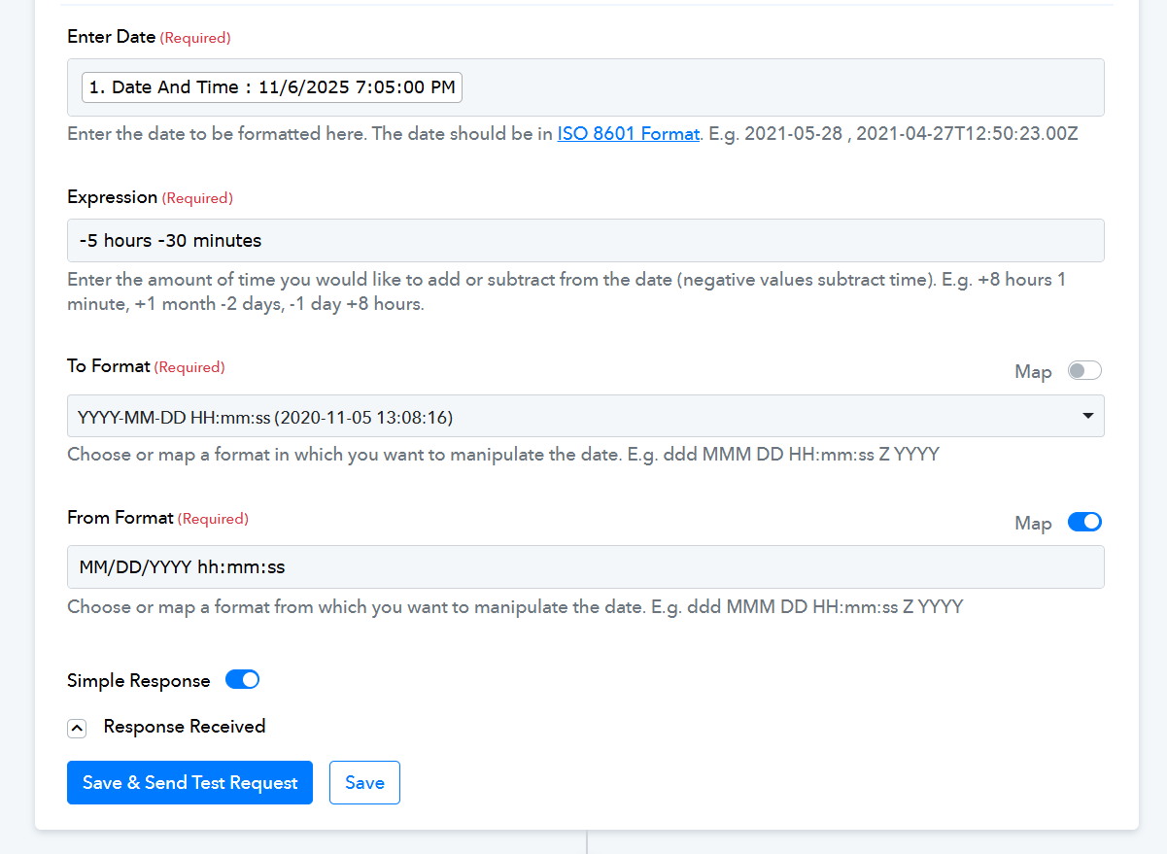Image resolution: width=1167 pixels, height=854 pixels.
Task: Click the Simple Response label text
Action: click(x=138, y=681)
